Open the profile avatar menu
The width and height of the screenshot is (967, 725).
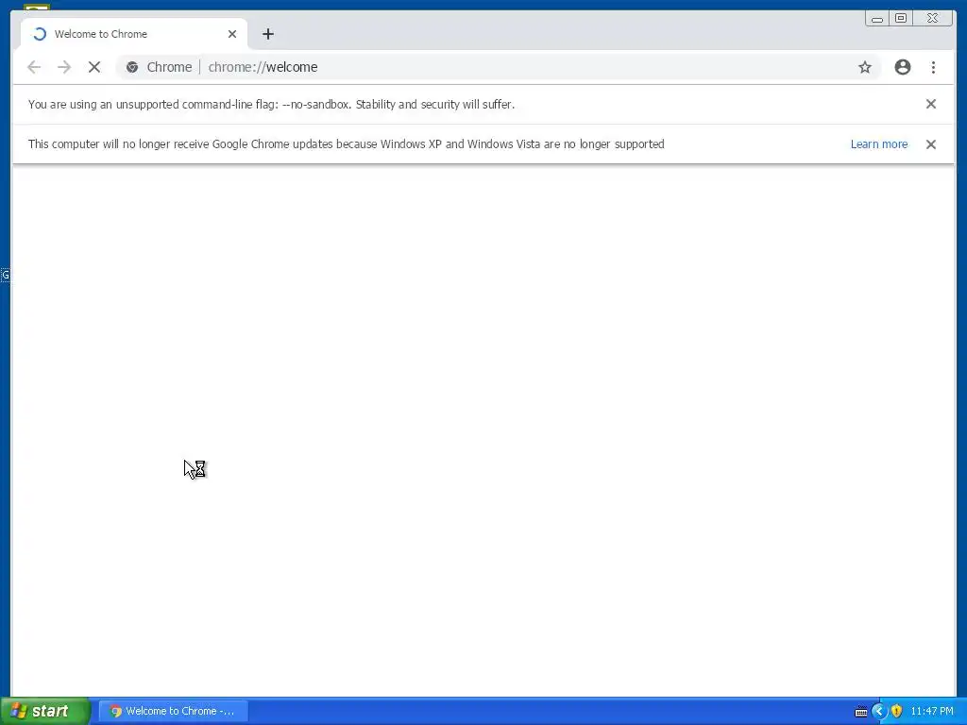click(902, 67)
